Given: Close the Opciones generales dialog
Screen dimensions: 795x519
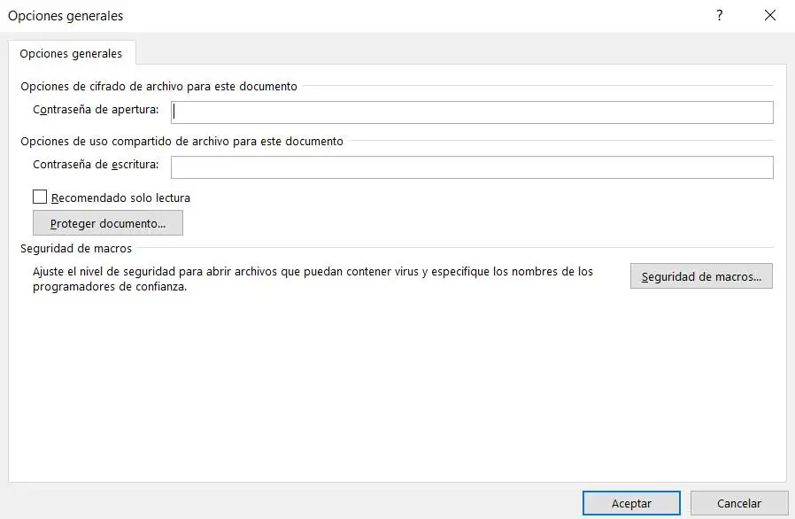Looking at the screenshot, I should coord(768,16).
